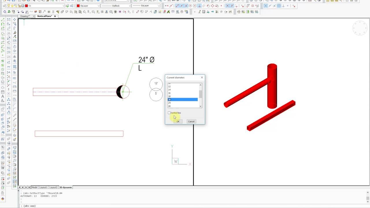Select the linear dimension tool
This screenshot has height=208, width=370.
[x=9, y=19]
